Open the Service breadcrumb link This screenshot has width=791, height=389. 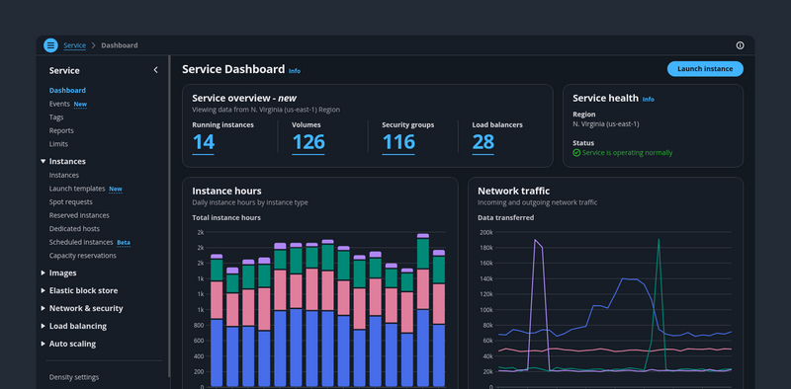(75, 45)
